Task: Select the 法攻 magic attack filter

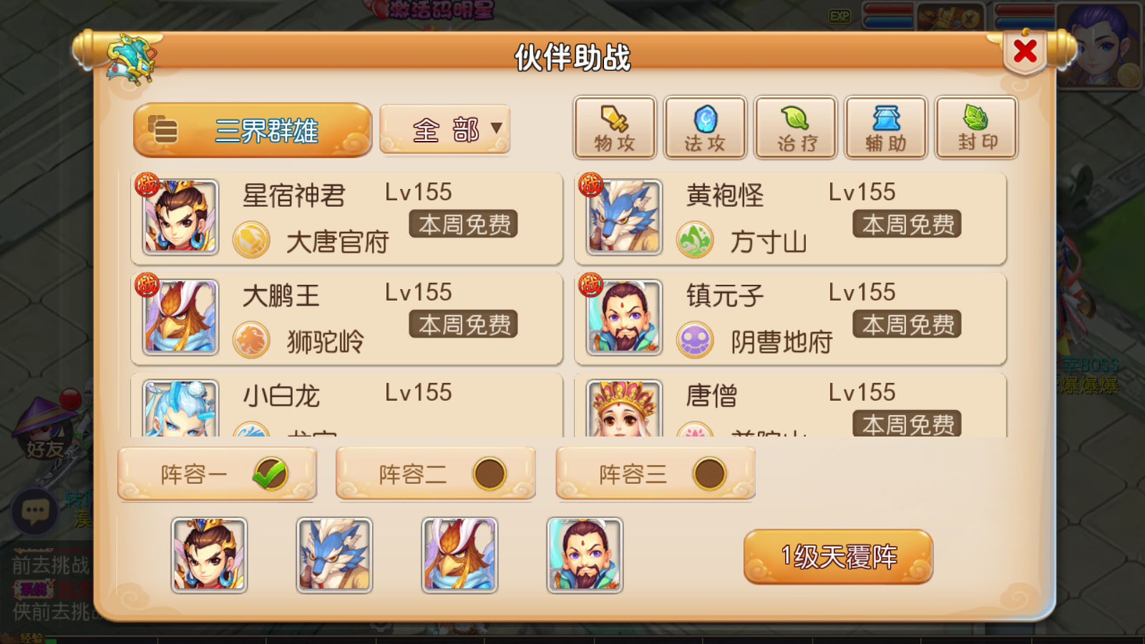Action: (x=705, y=127)
